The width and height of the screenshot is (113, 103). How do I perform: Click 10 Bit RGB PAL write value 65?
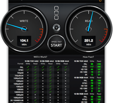coord(92,81)
